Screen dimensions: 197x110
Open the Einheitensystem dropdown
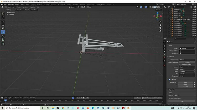pyautogui.click(x=187, y=60)
